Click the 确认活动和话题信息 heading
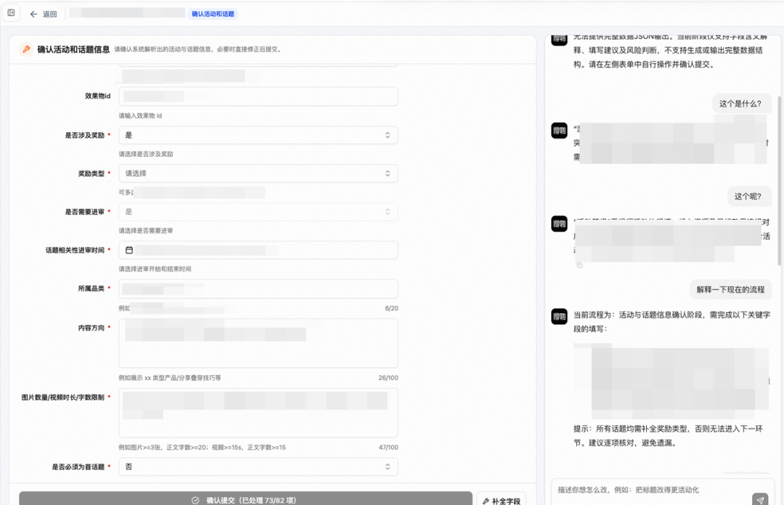This screenshot has width=784, height=505. point(73,49)
